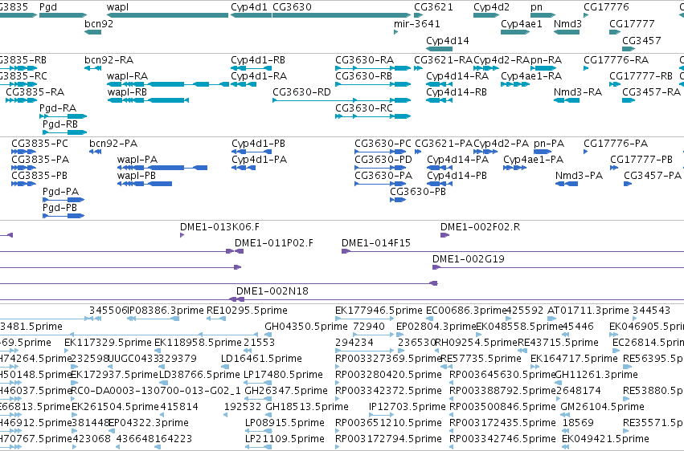Click the LD16461.5prime EST
This screenshot has height=451, width=684.
(x=225, y=368)
